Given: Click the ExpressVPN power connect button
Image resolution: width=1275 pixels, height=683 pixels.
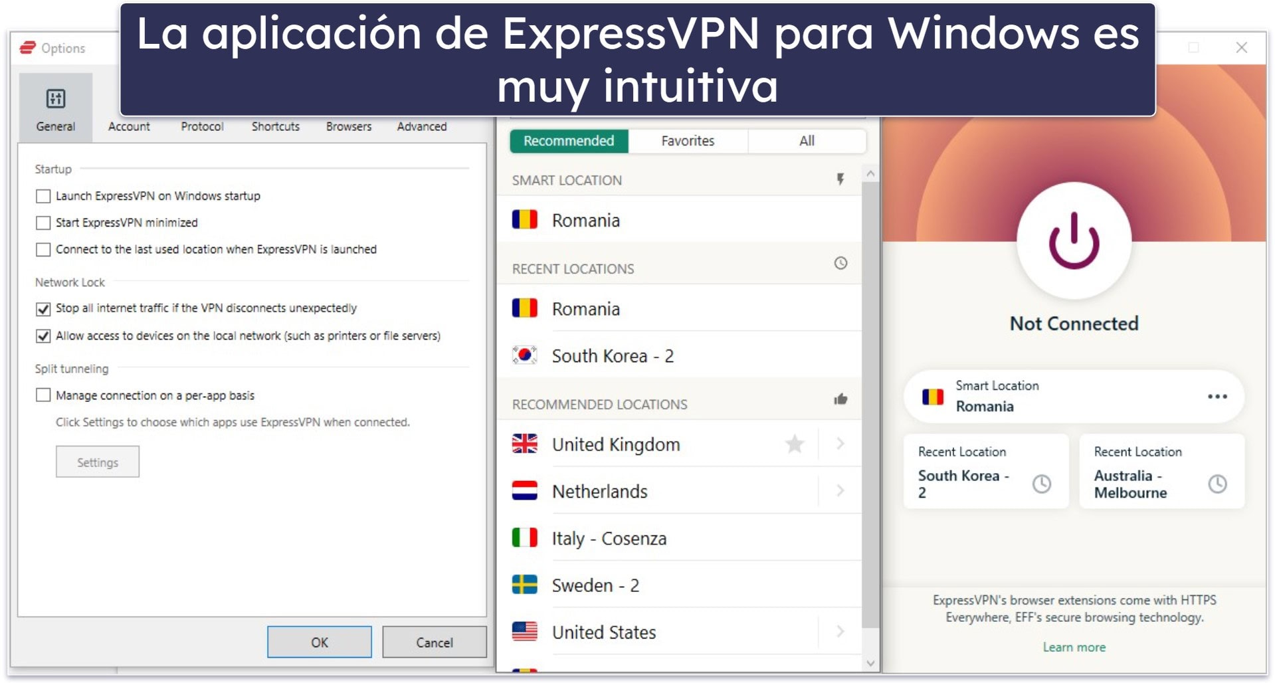Looking at the screenshot, I should click(1074, 241).
